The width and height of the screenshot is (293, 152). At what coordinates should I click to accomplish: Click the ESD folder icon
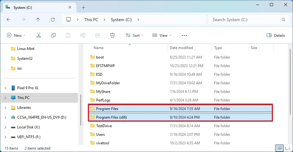92,74
